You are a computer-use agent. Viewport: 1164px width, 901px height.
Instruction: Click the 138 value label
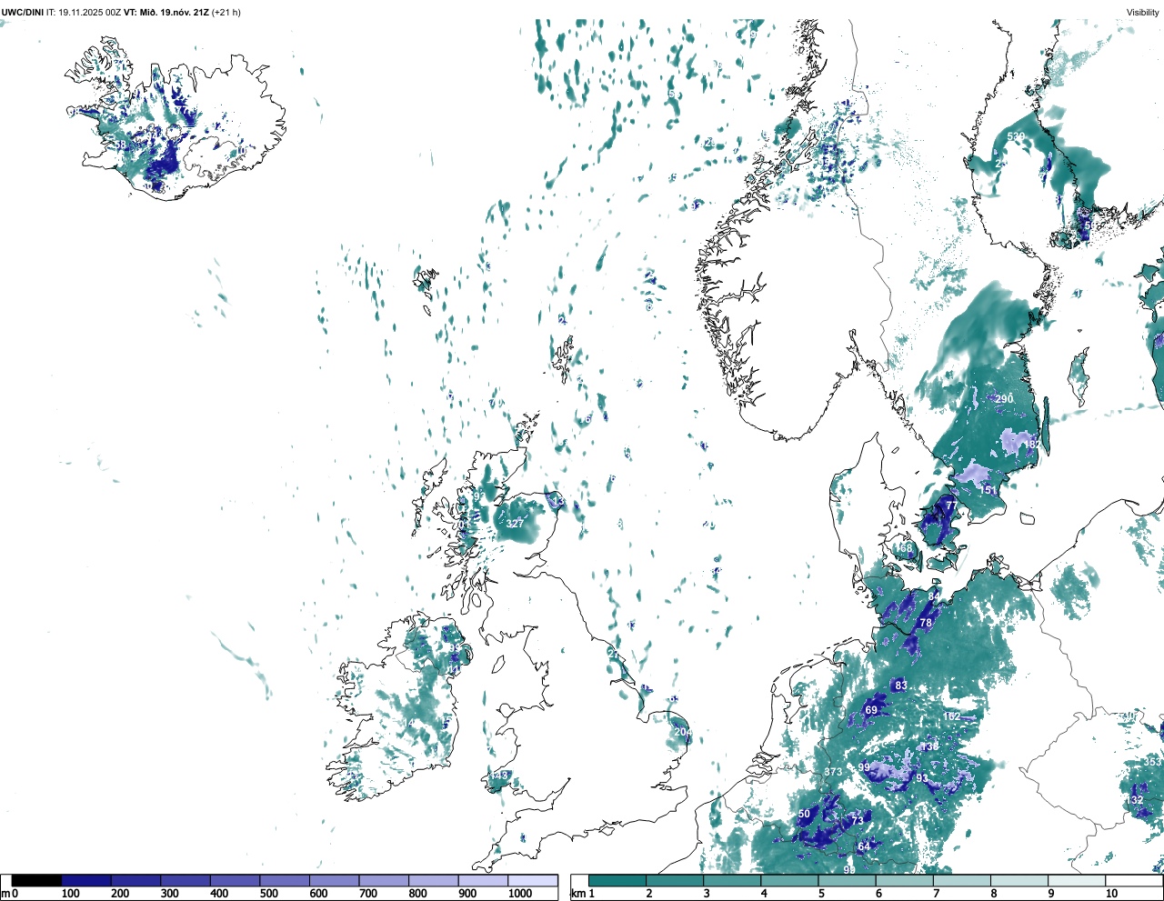[929, 746]
